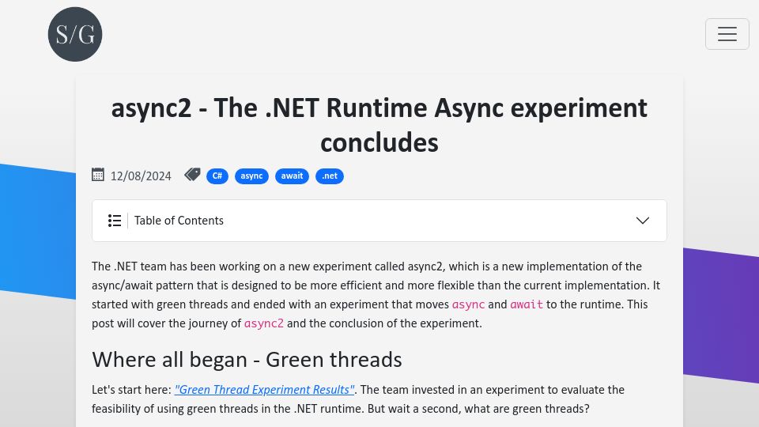
Task: Open the await tag
Action: [x=292, y=176]
